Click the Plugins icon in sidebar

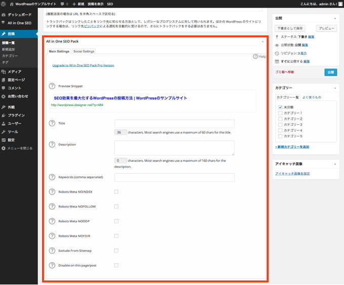click(4, 115)
